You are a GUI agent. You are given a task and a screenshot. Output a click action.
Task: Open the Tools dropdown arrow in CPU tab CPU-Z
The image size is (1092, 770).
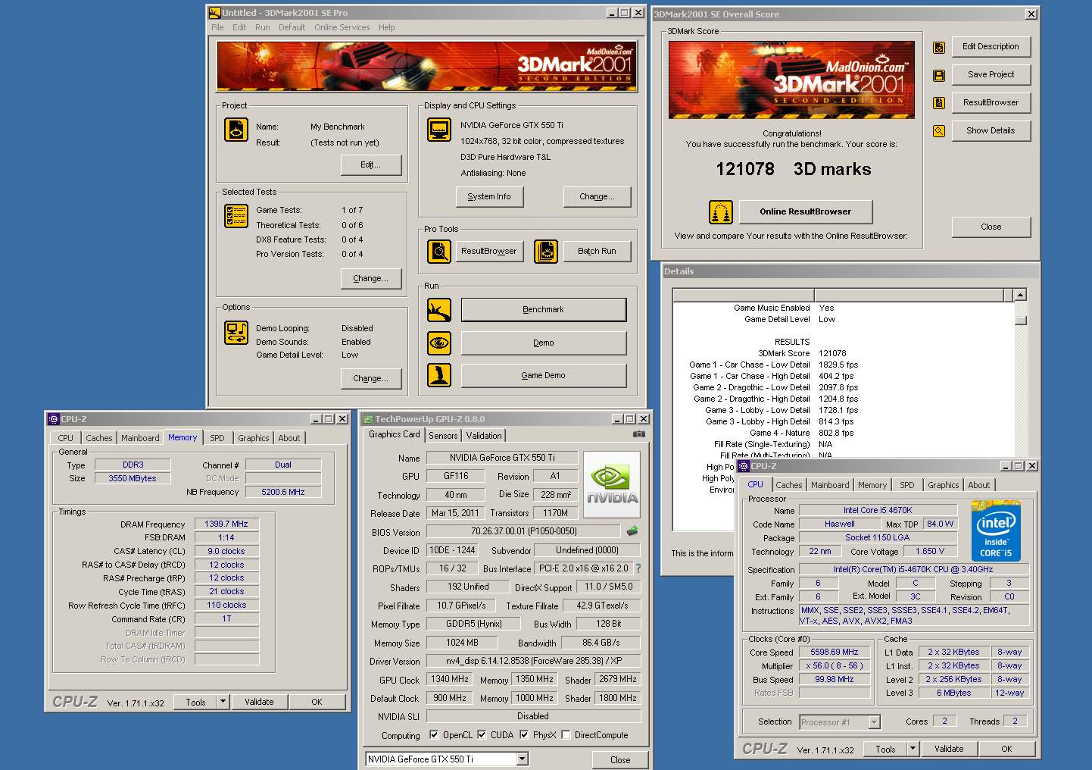point(913,749)
